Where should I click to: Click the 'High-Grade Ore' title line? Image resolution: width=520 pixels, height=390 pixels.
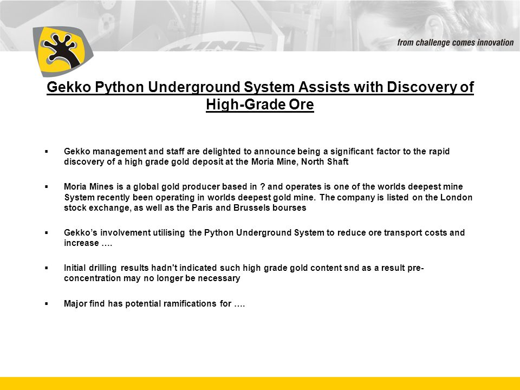coord(260,105)
